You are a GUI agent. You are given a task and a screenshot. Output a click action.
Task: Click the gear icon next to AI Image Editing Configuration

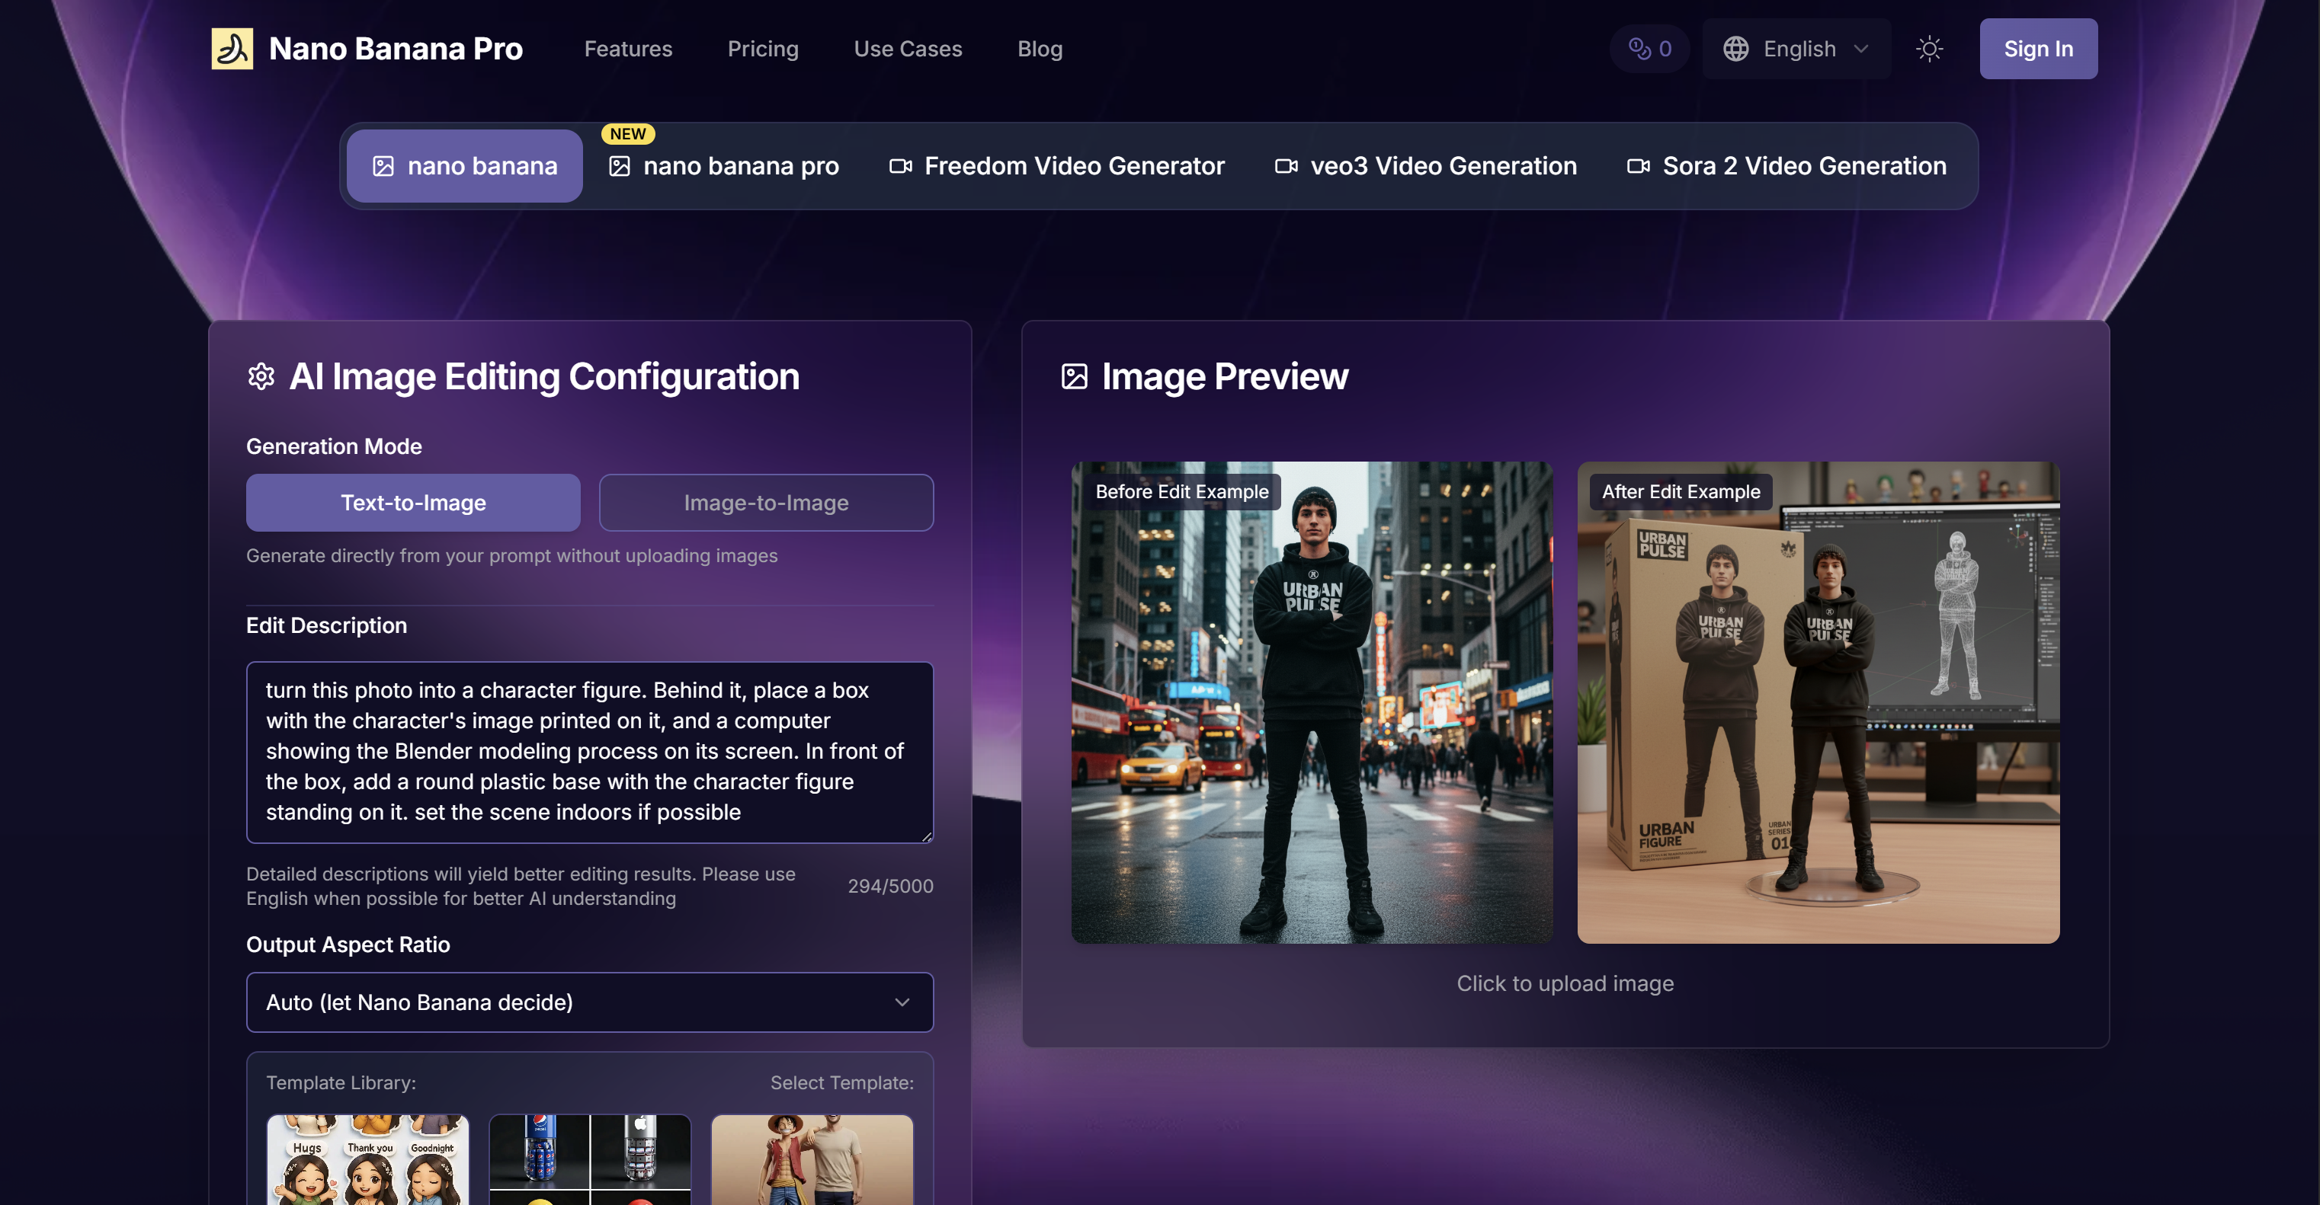click(x=261, y=376)
